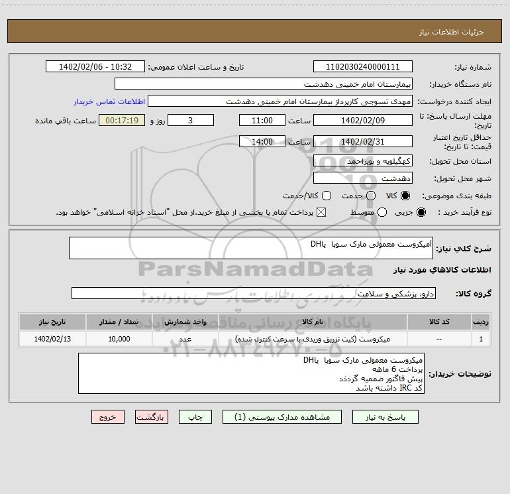The image size is (510, 494).
Task: Click the اطلاعات کالاهای مورد نیاز heading
Action: pyautogui.click(x=442, y=270)
